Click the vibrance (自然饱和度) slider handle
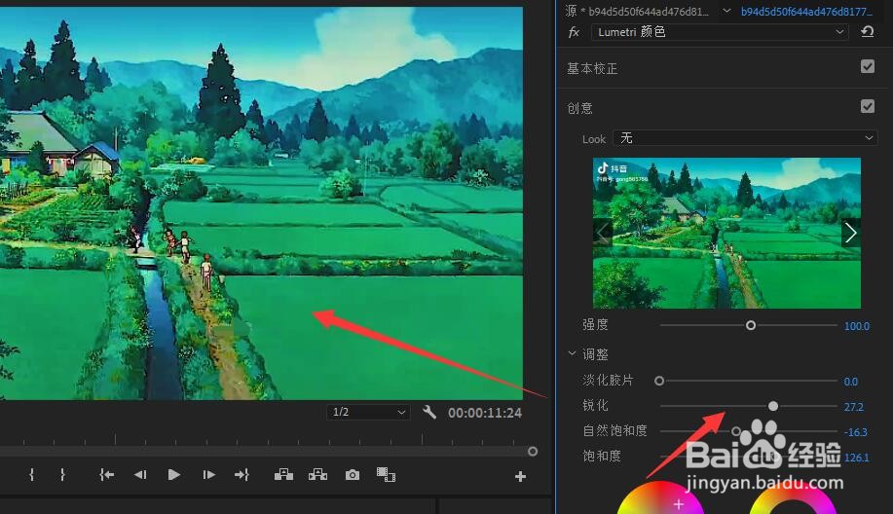The width and height of the screenshot is (893, 514). point(736,431)
